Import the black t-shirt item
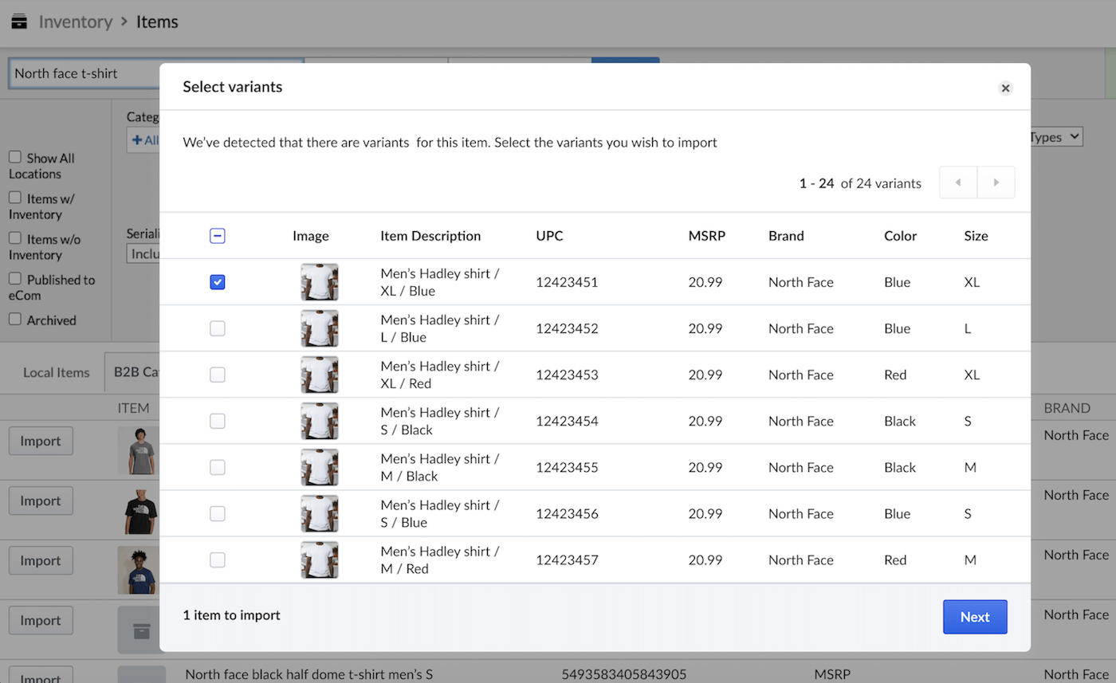The height and width of the screenshot is (683, 1116). pyautogui.click(x=41, y=500)
